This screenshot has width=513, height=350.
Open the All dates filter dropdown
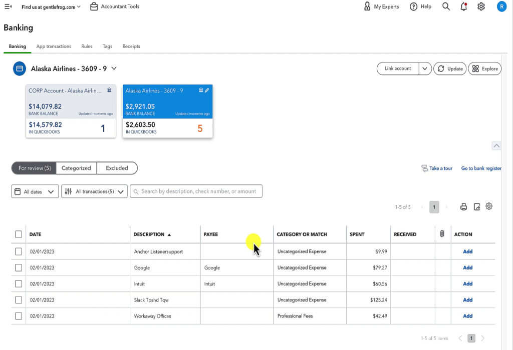tap(35, 191)
